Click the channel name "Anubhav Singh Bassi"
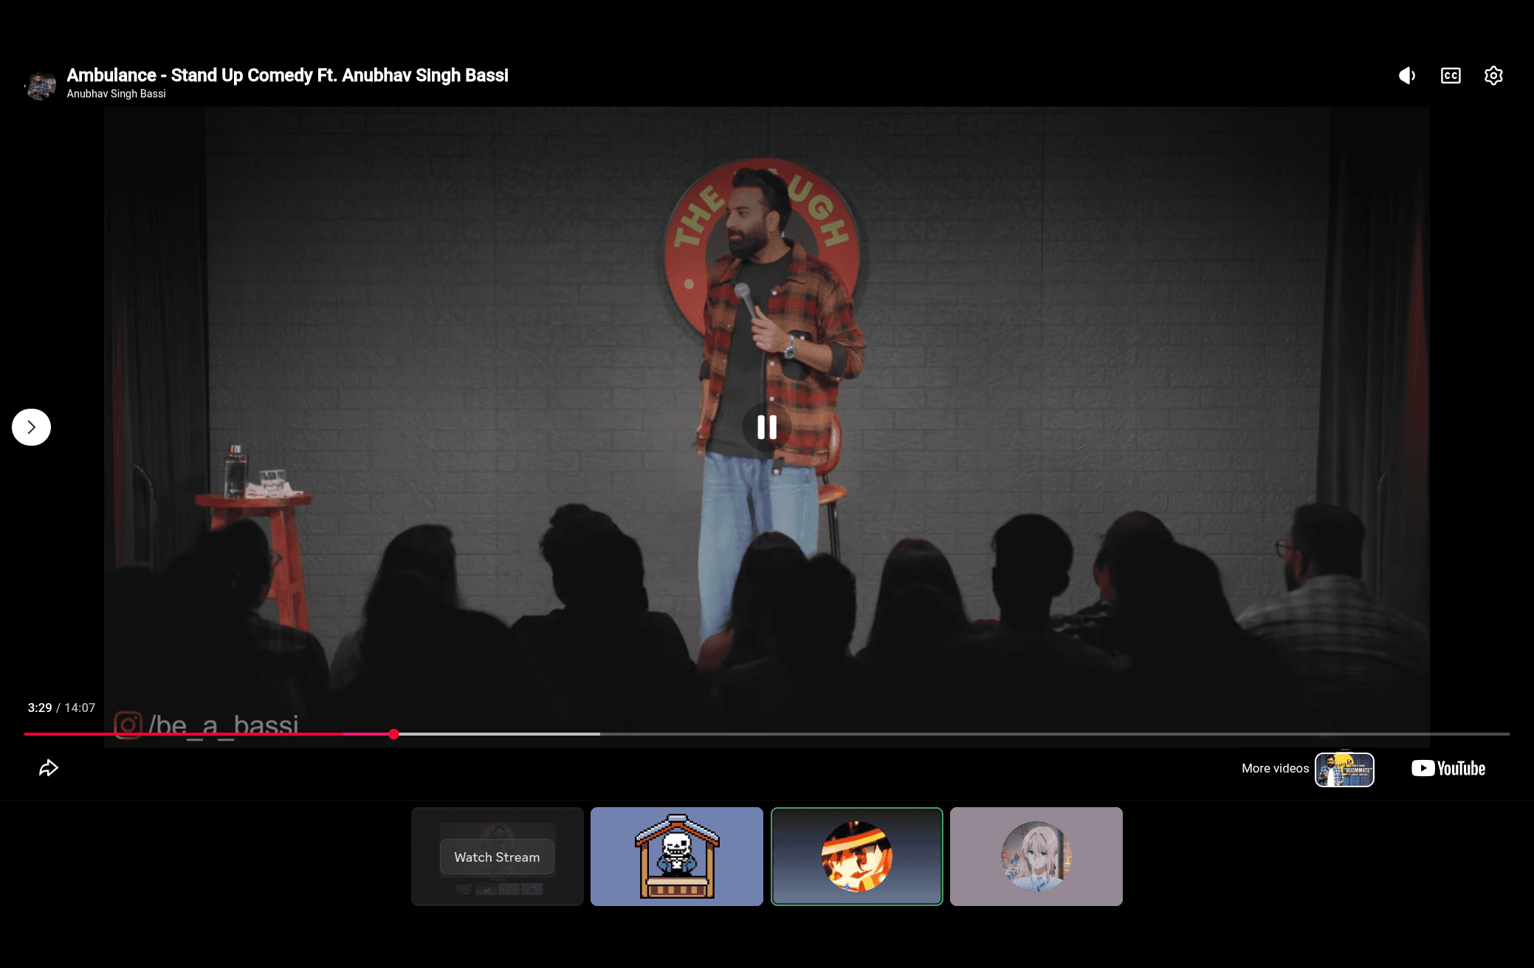 click(x=116, y=94)
